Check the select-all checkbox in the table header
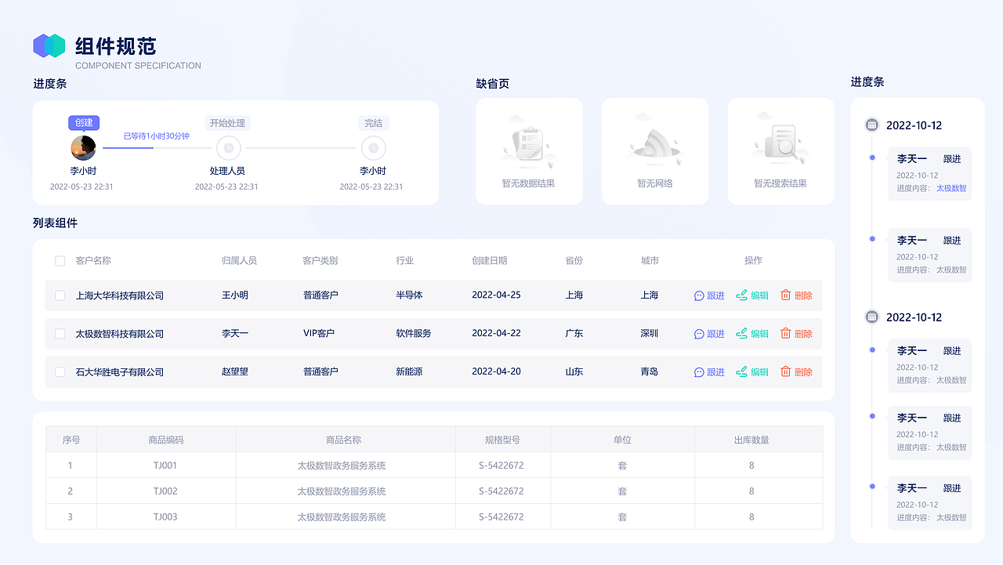This screenshot has height=565, width=1003. tap(59, 260)
